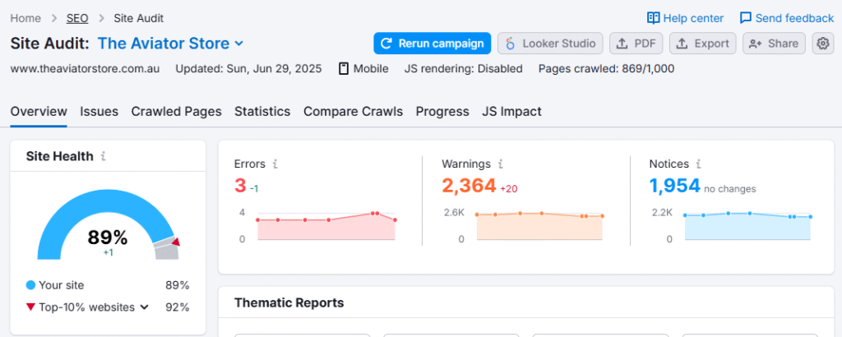The height and width of the screenshot is (337, 842).
Task: Open notices count 1,954
Action: tap(674, 186)
